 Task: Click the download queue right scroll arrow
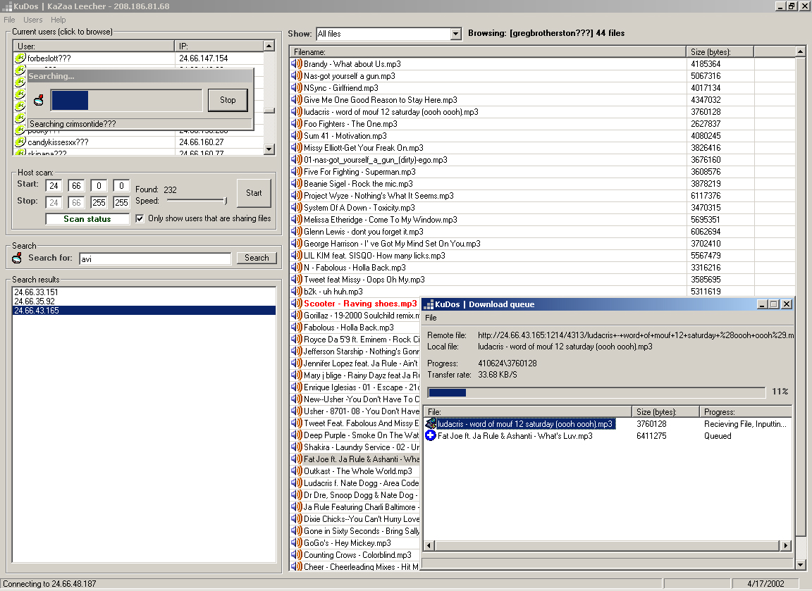pyautogui.click(x=786, y=545)
